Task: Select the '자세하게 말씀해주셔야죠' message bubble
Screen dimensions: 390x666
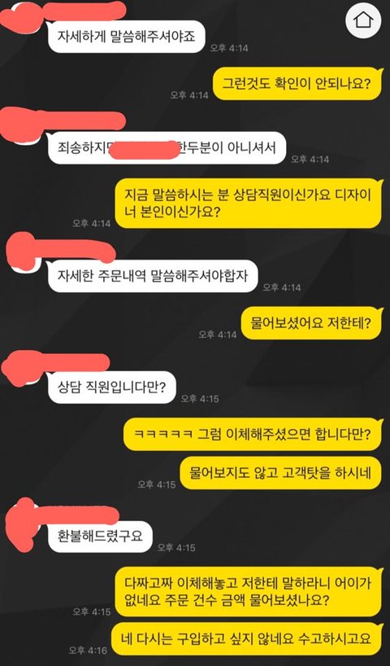Action: click(127, 37)
